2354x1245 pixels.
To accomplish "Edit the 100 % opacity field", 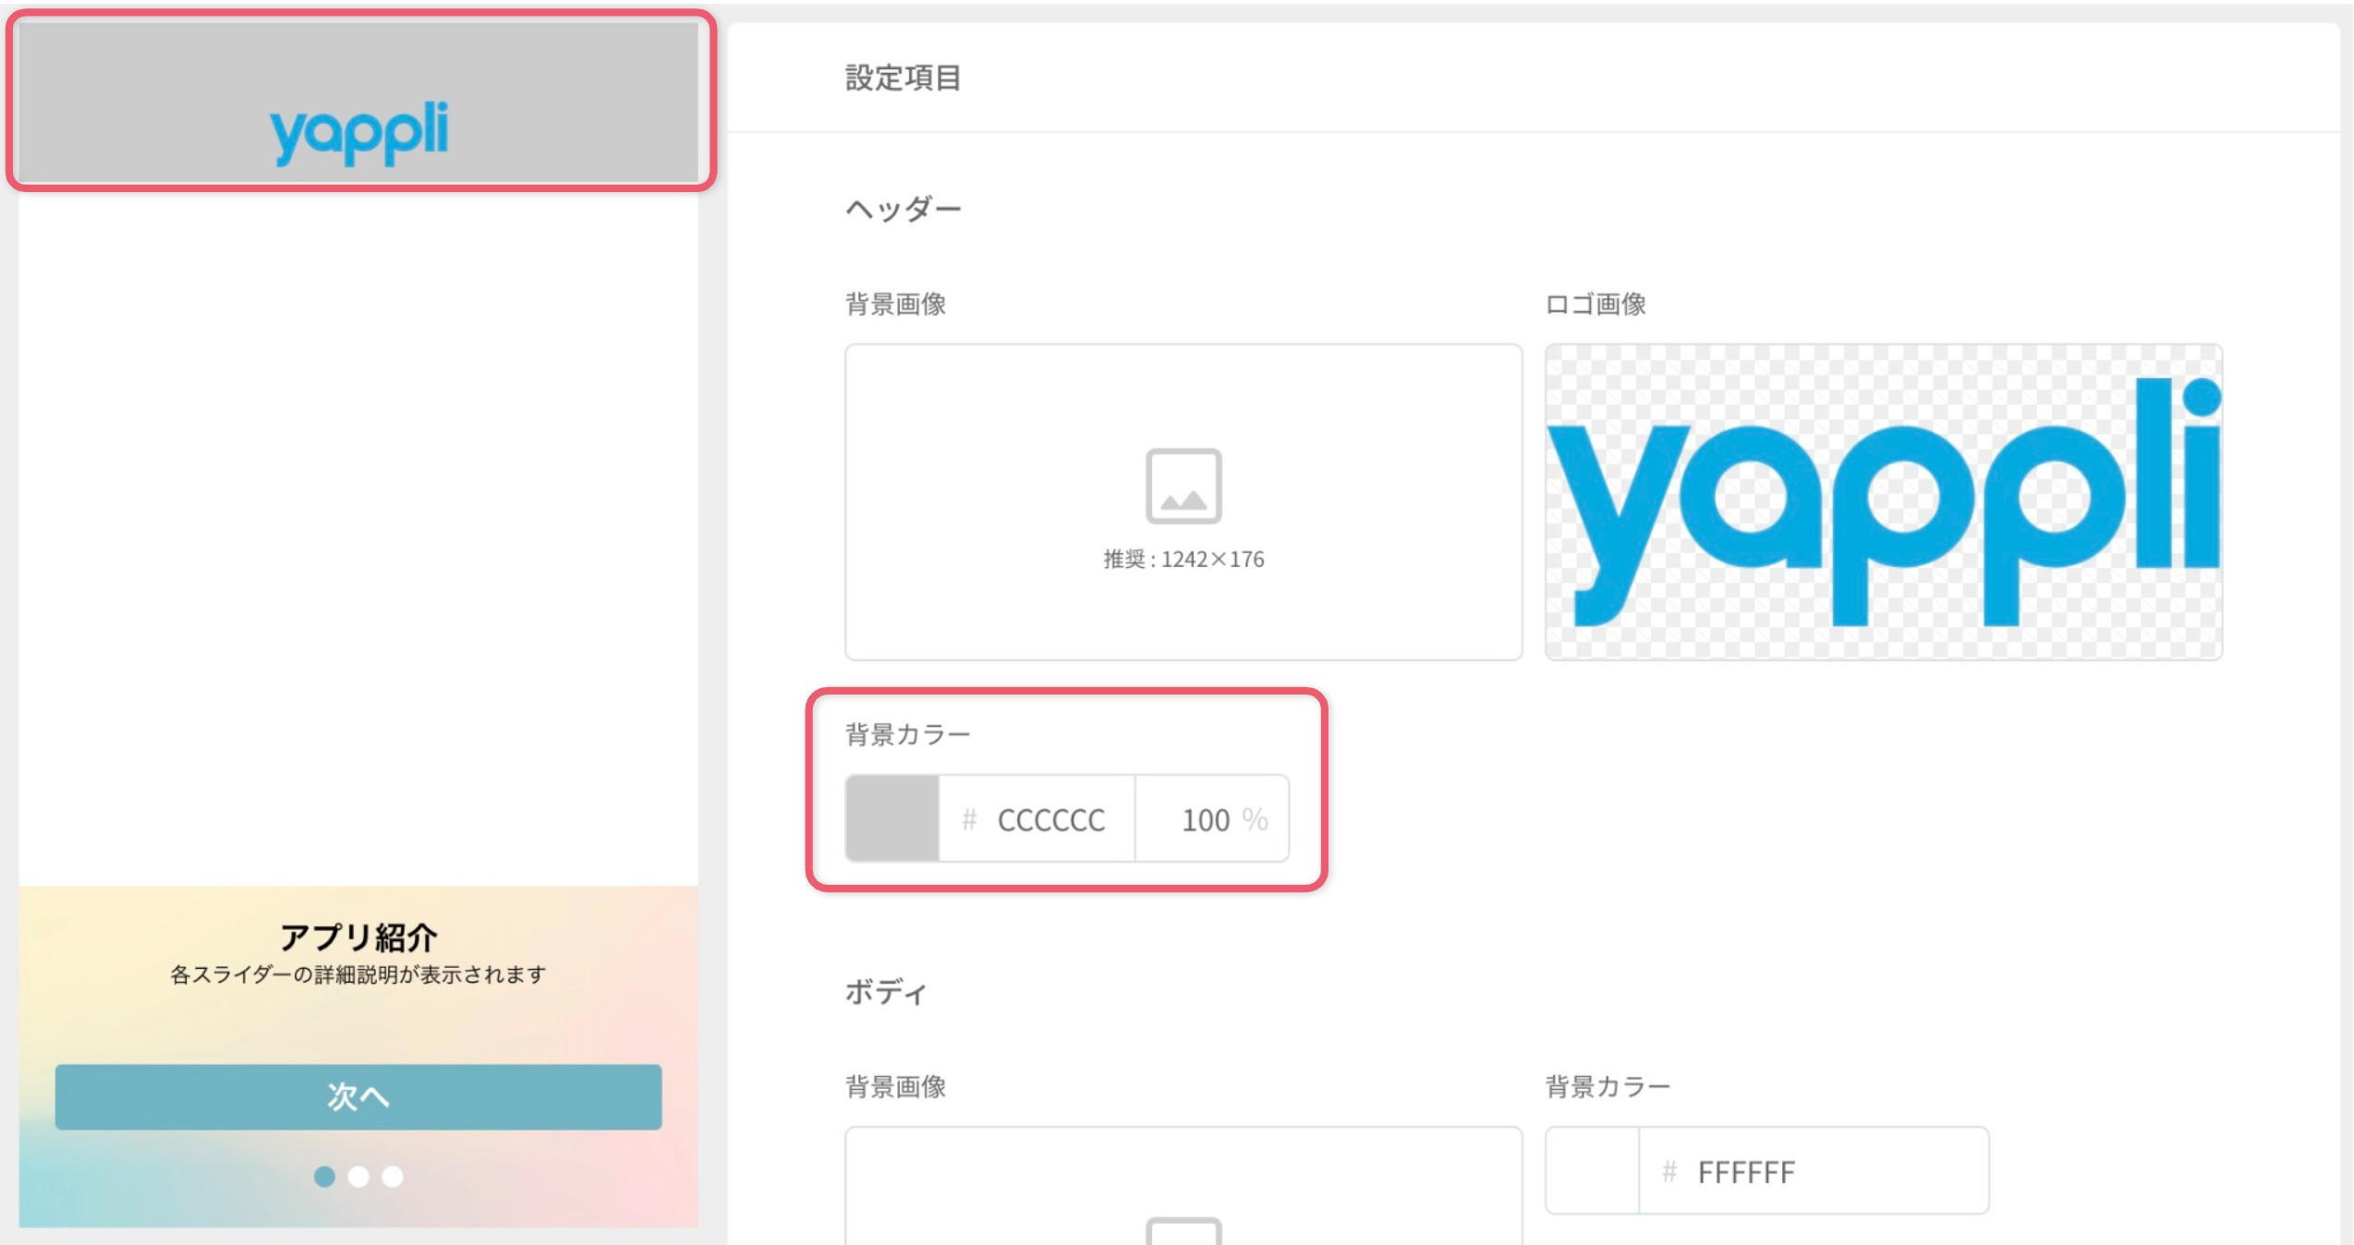I will point(1212,818).
